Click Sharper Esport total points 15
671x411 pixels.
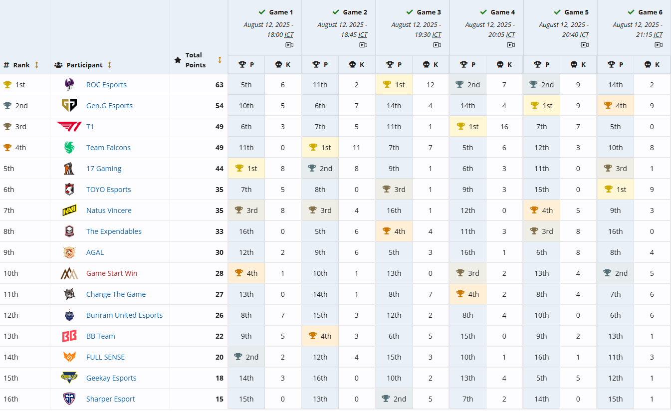[220, 399]
